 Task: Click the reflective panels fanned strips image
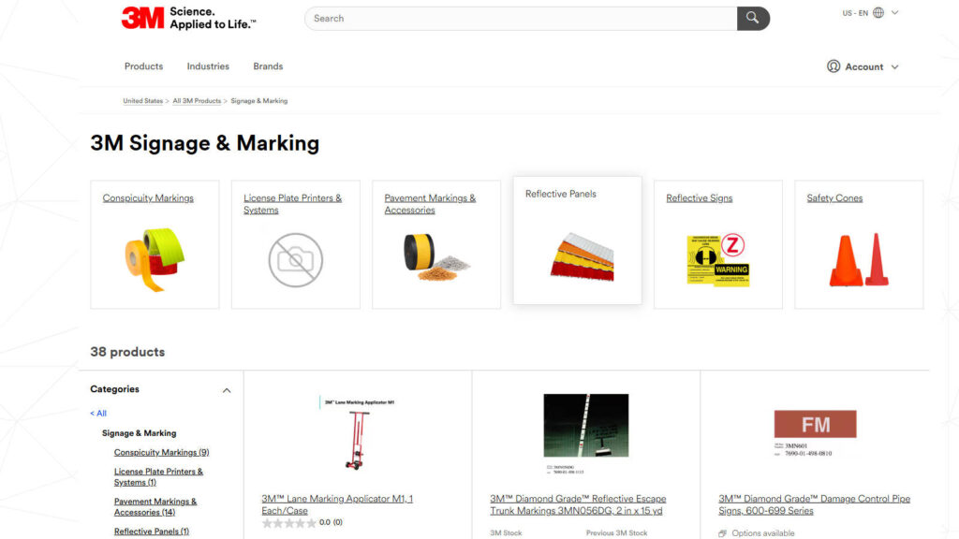(577, 254)
